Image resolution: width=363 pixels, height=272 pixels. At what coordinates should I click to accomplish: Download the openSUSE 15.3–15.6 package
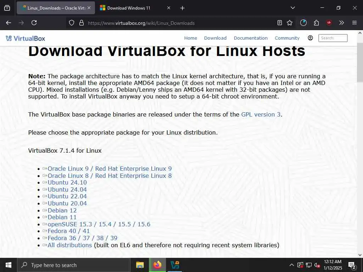(x=99, y=224)
